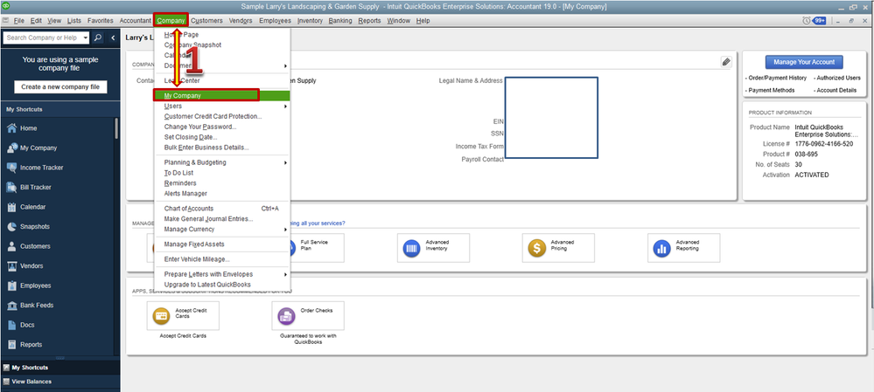Click the reminders alarm clock icon
This screenshot has height=392, width=874.
coord(806,21)
